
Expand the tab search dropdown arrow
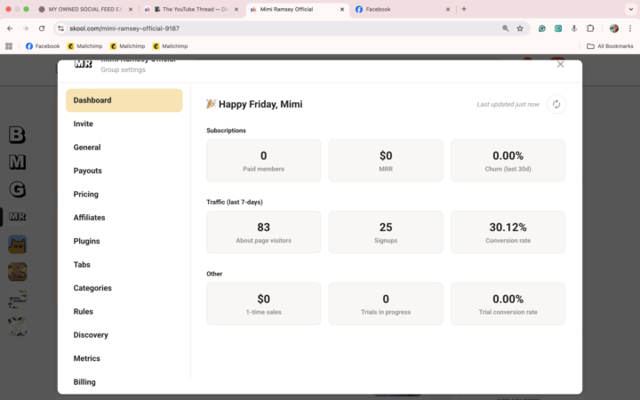point(628,9)
